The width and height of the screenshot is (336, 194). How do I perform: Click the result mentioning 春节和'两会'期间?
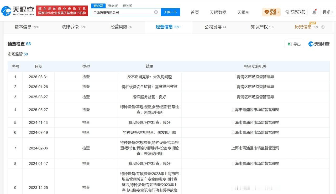(149, 148)
